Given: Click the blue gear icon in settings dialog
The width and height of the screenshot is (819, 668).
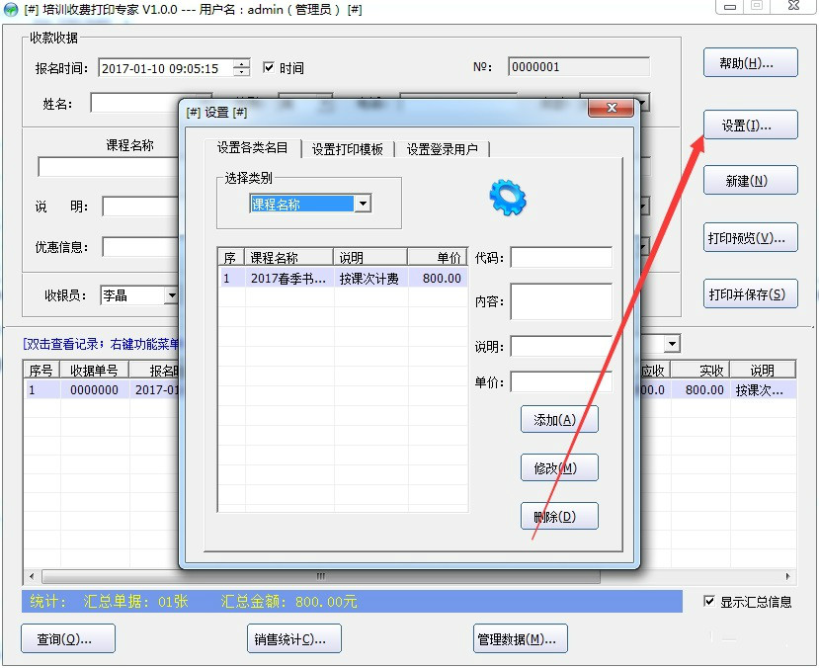Looking at the screenshot, I should pyautogui.click(x=508, y=198).
